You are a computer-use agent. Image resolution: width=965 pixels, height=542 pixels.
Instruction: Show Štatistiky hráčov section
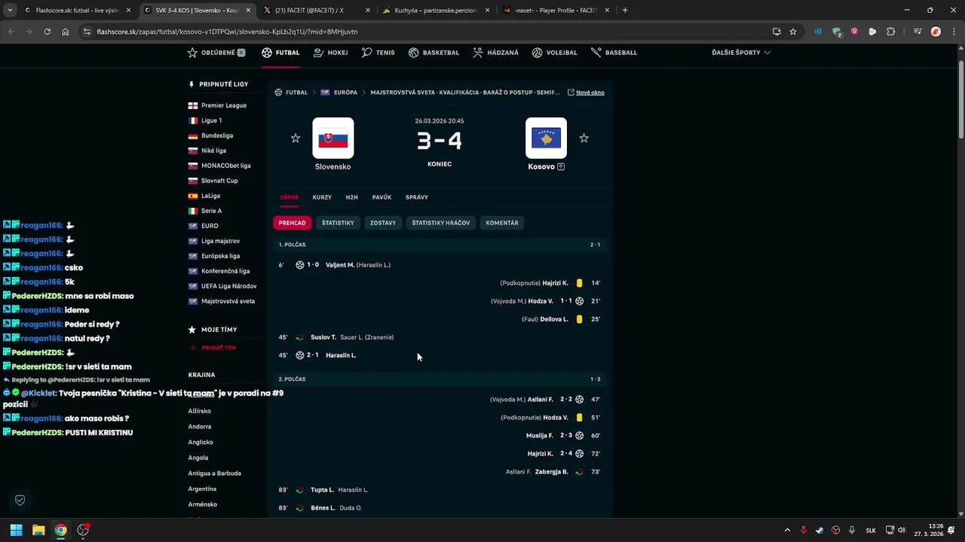(x=441, y=223)
